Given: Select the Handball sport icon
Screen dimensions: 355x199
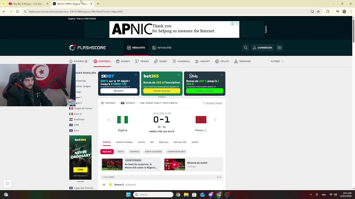Looking at the screenshot, I should coord(174,61).
